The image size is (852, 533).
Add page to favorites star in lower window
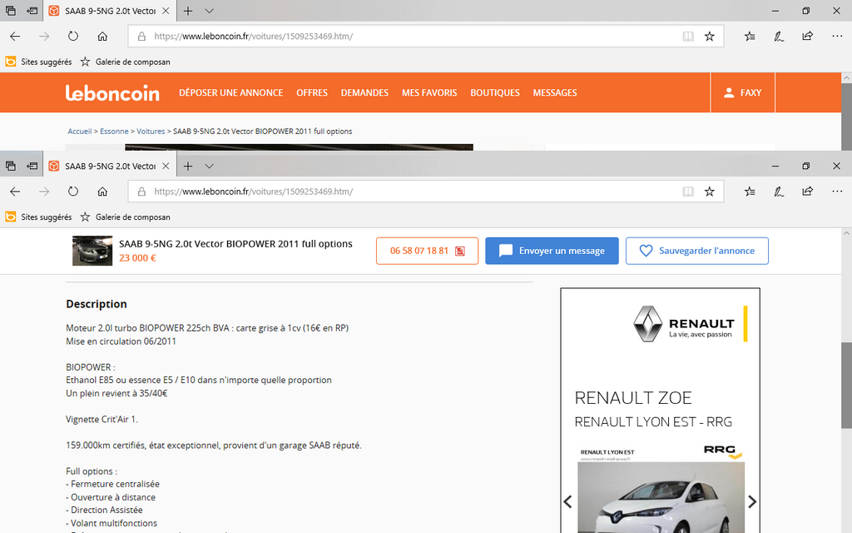click(x=710, y=192)
